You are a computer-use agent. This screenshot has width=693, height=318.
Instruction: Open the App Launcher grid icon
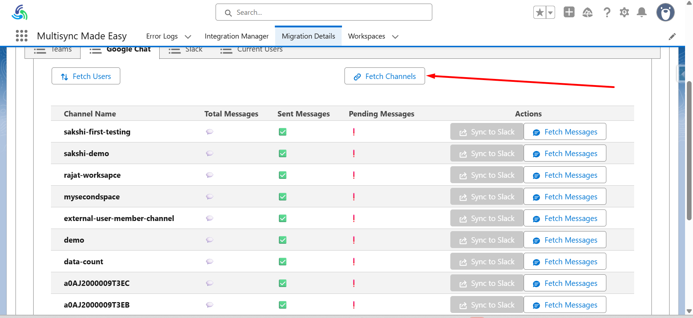[22, 36]
